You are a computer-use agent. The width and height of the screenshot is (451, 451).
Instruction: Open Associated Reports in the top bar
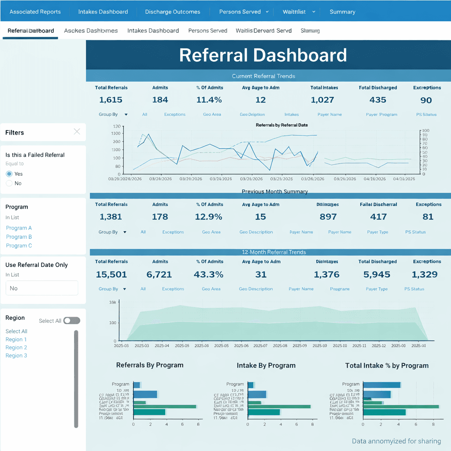(35, 12)
